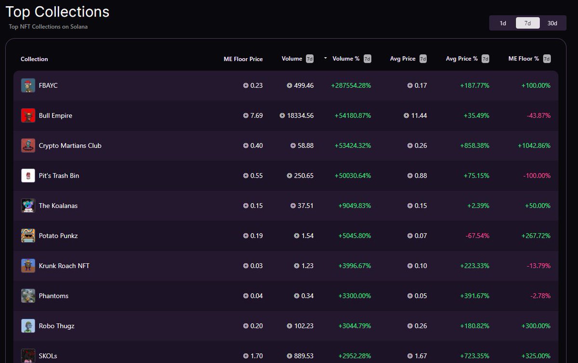Open The Koalanas name link
The height and width of the screenshot is (363, 578).
click(x=58, y=206)
